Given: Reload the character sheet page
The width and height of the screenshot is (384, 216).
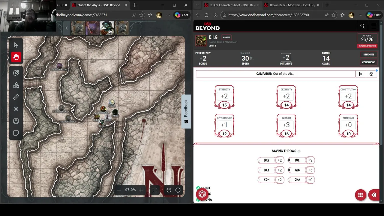Looking at the screenshot, I should click(x=206, y=15).
